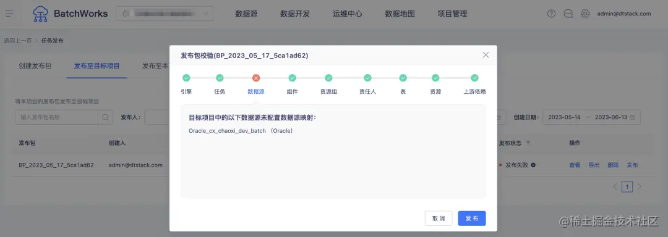Click the search magnifier icon
This screenshot has height=237, width=668.
(105, 117)
